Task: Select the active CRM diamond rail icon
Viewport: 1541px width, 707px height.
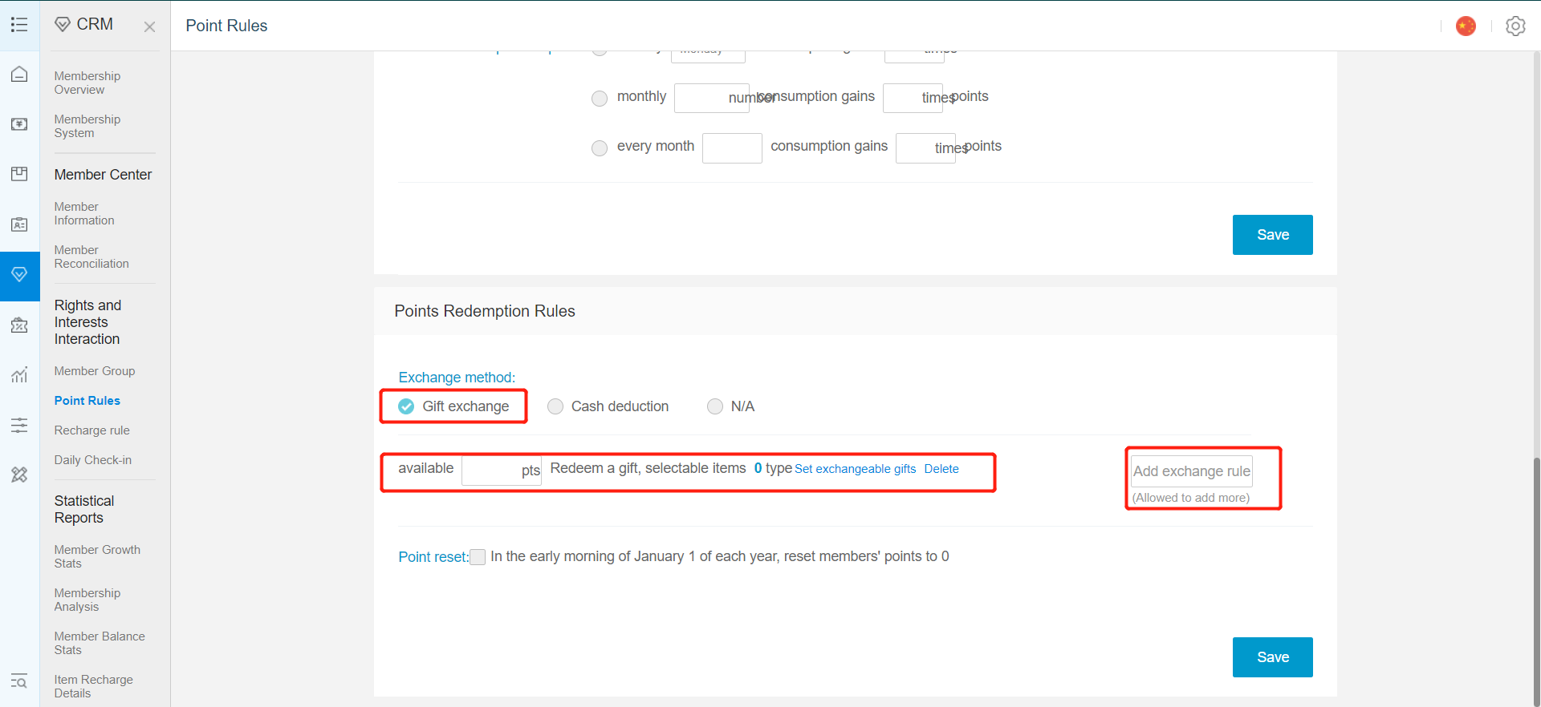Action: click(x=19, y=275)
